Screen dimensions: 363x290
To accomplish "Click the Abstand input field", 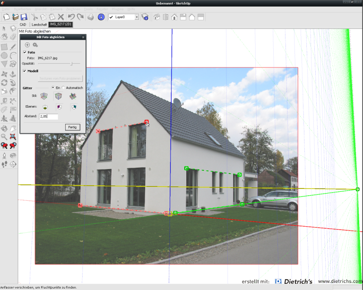I will tap(48, 116).
